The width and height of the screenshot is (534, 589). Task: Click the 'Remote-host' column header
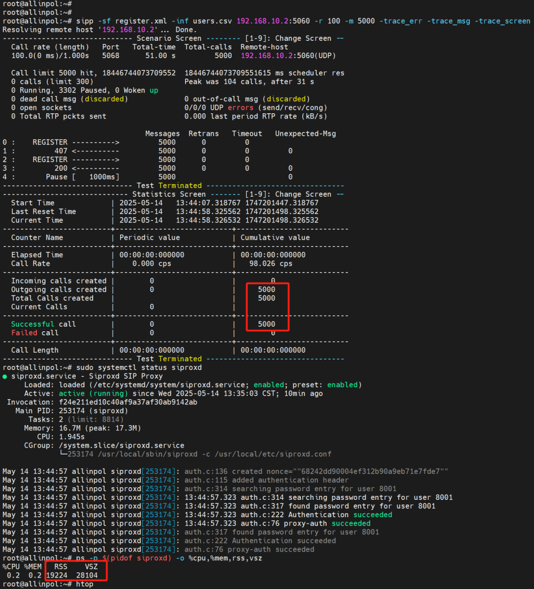[264, 47]
